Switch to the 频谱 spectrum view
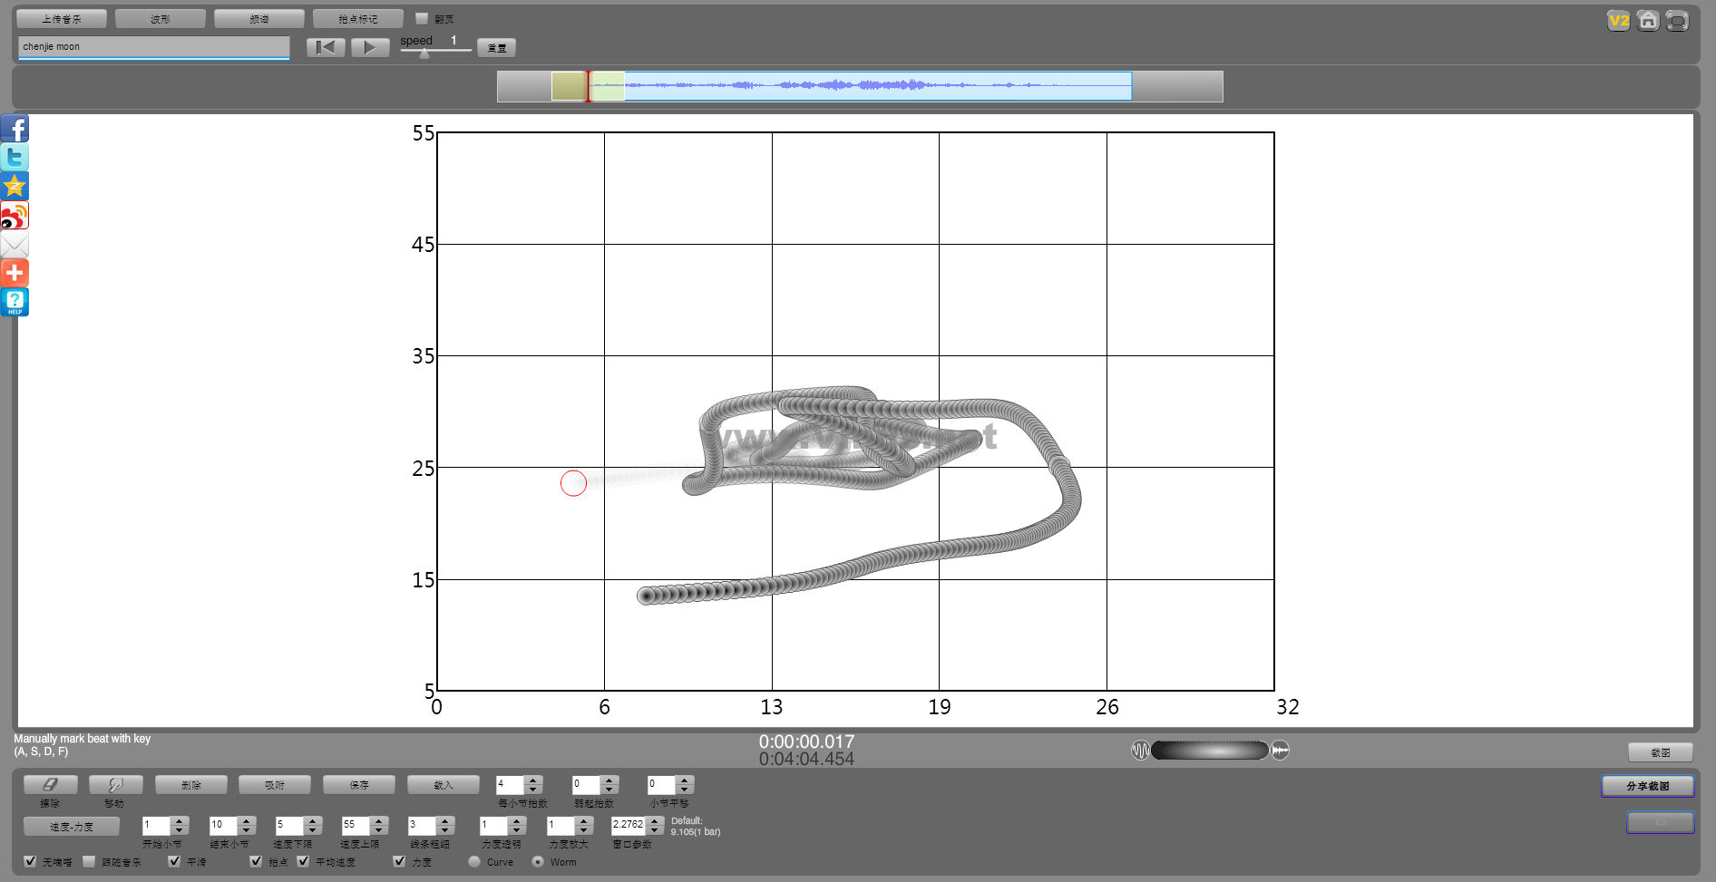Image resolution: width=1716 pixels, height=882 pixels. 258,19
